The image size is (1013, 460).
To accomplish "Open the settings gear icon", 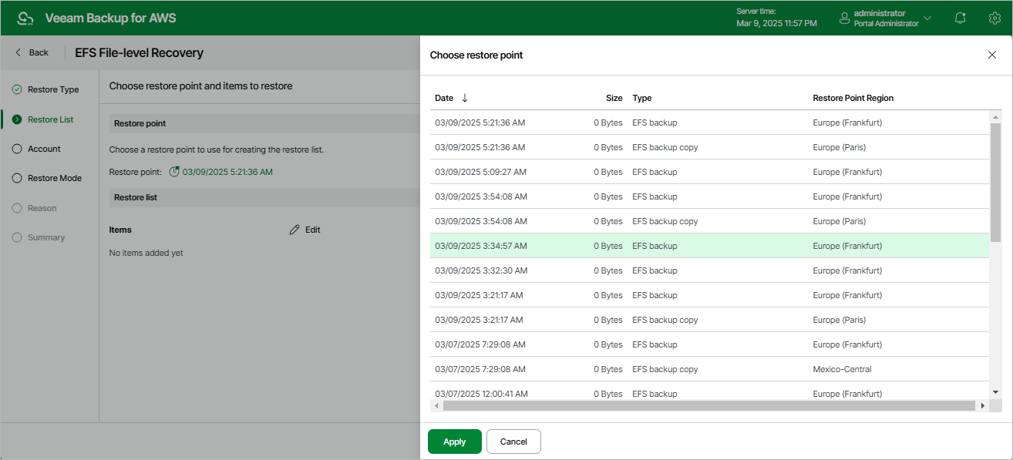I will point(994,18).
